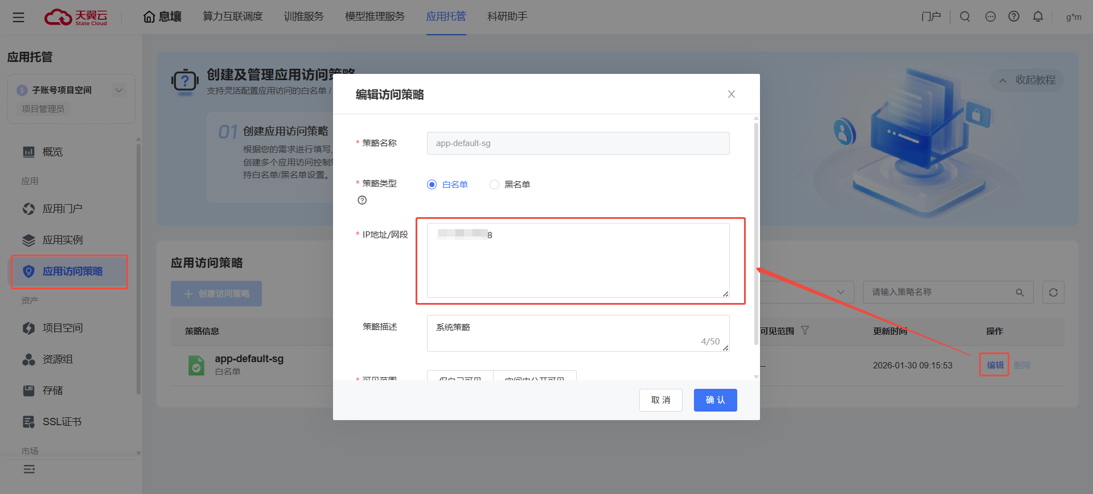The height and width of the screenshot is (494, 1093).
Task: Open 应用实例 in the sidebar
Action: 63,240
